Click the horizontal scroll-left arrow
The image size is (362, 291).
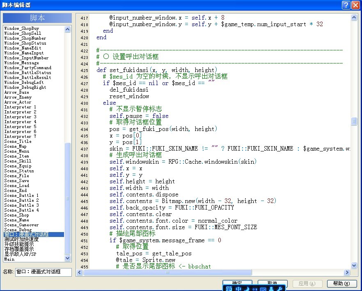(x=80, y=272)
